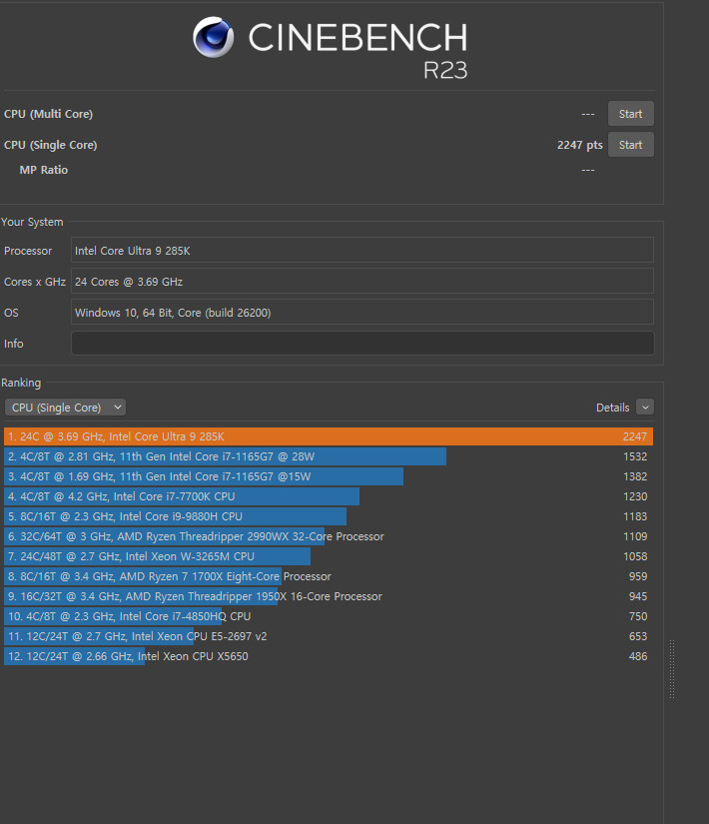Start the CPU Multi Core benchmark
Viewport: 709px width, 824px height.
(630, 114)
